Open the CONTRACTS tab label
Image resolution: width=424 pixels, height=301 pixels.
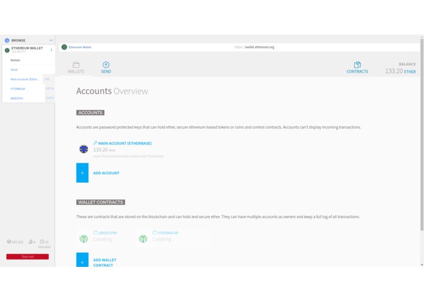(x=358, y=71)
